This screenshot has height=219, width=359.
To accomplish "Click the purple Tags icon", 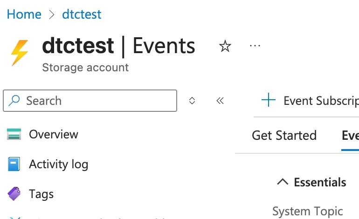I will [14, 194].
